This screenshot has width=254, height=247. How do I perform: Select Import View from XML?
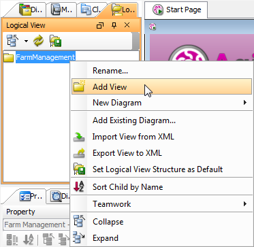(161, 137)
